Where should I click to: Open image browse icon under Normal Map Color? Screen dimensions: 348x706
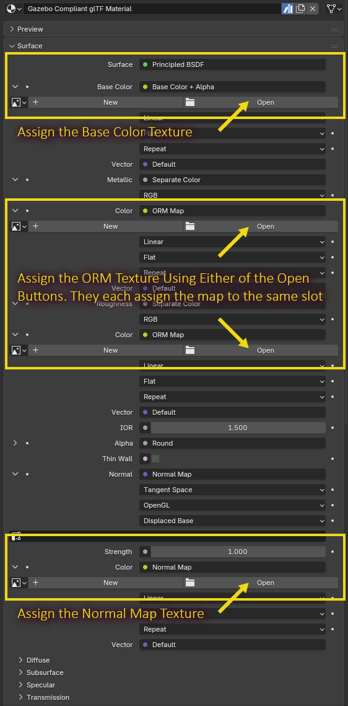[19, 583]
